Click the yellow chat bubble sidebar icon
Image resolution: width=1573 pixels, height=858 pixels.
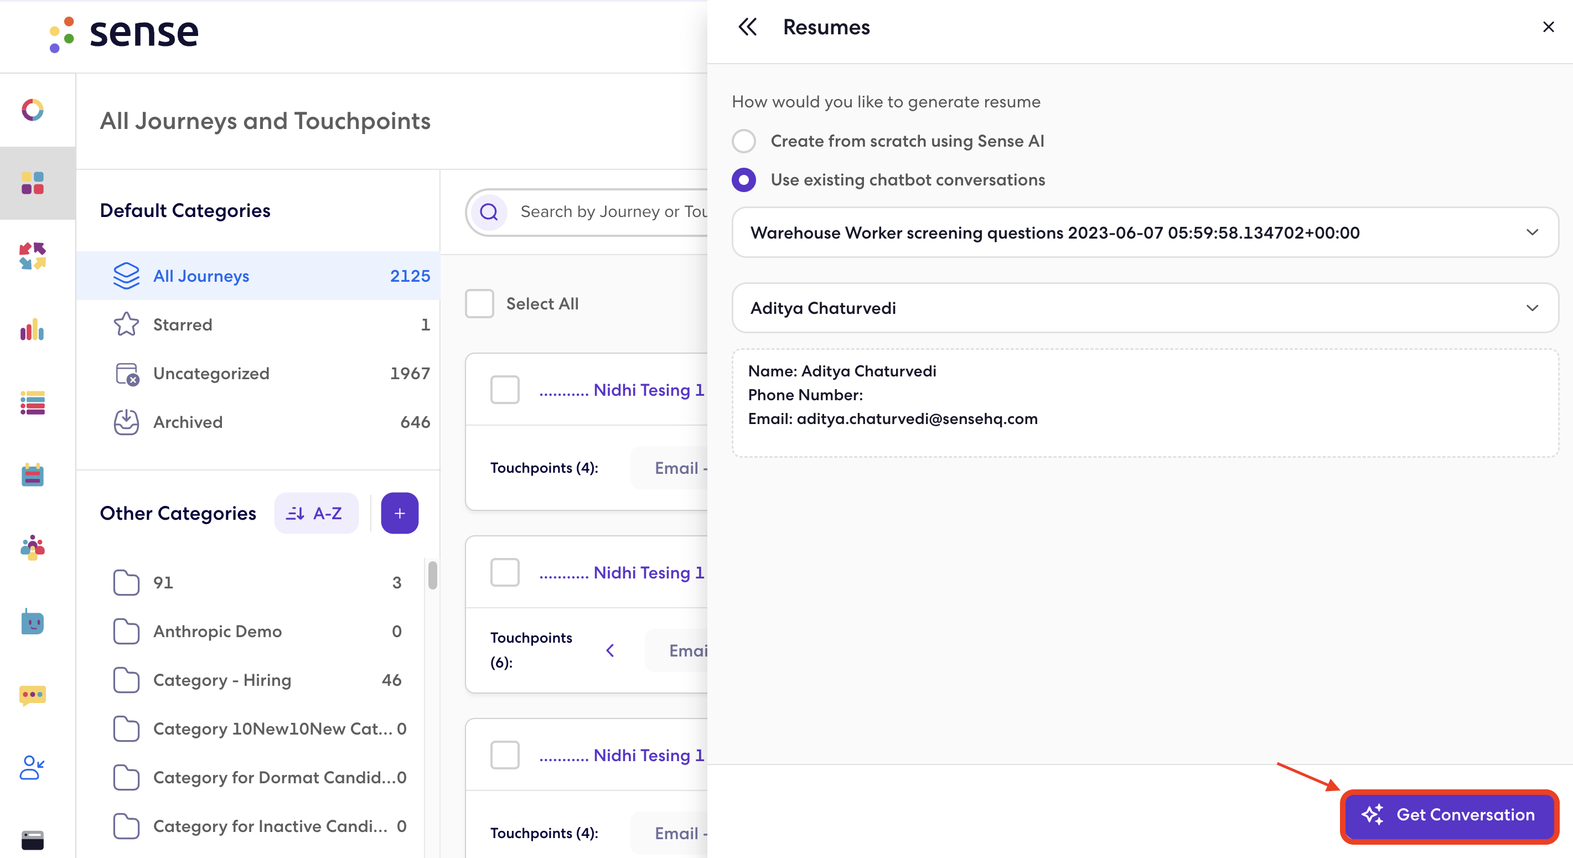[x=32, y=695]
